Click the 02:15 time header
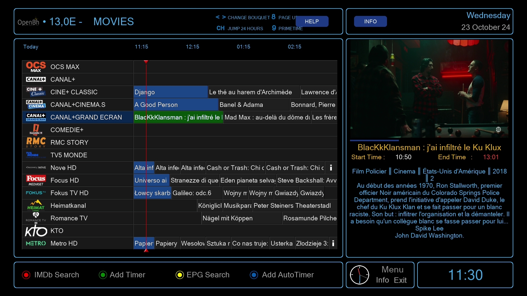Screen dimensions: 527x296 point(295,47)
